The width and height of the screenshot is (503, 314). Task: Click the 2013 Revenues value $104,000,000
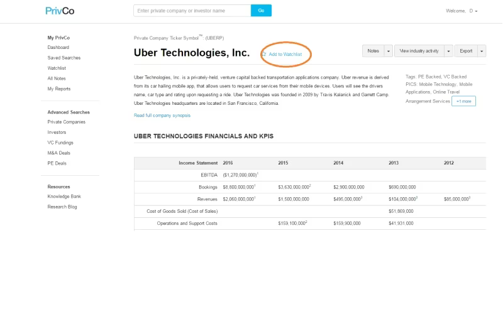pyautogui.click(x=403, y=199)
